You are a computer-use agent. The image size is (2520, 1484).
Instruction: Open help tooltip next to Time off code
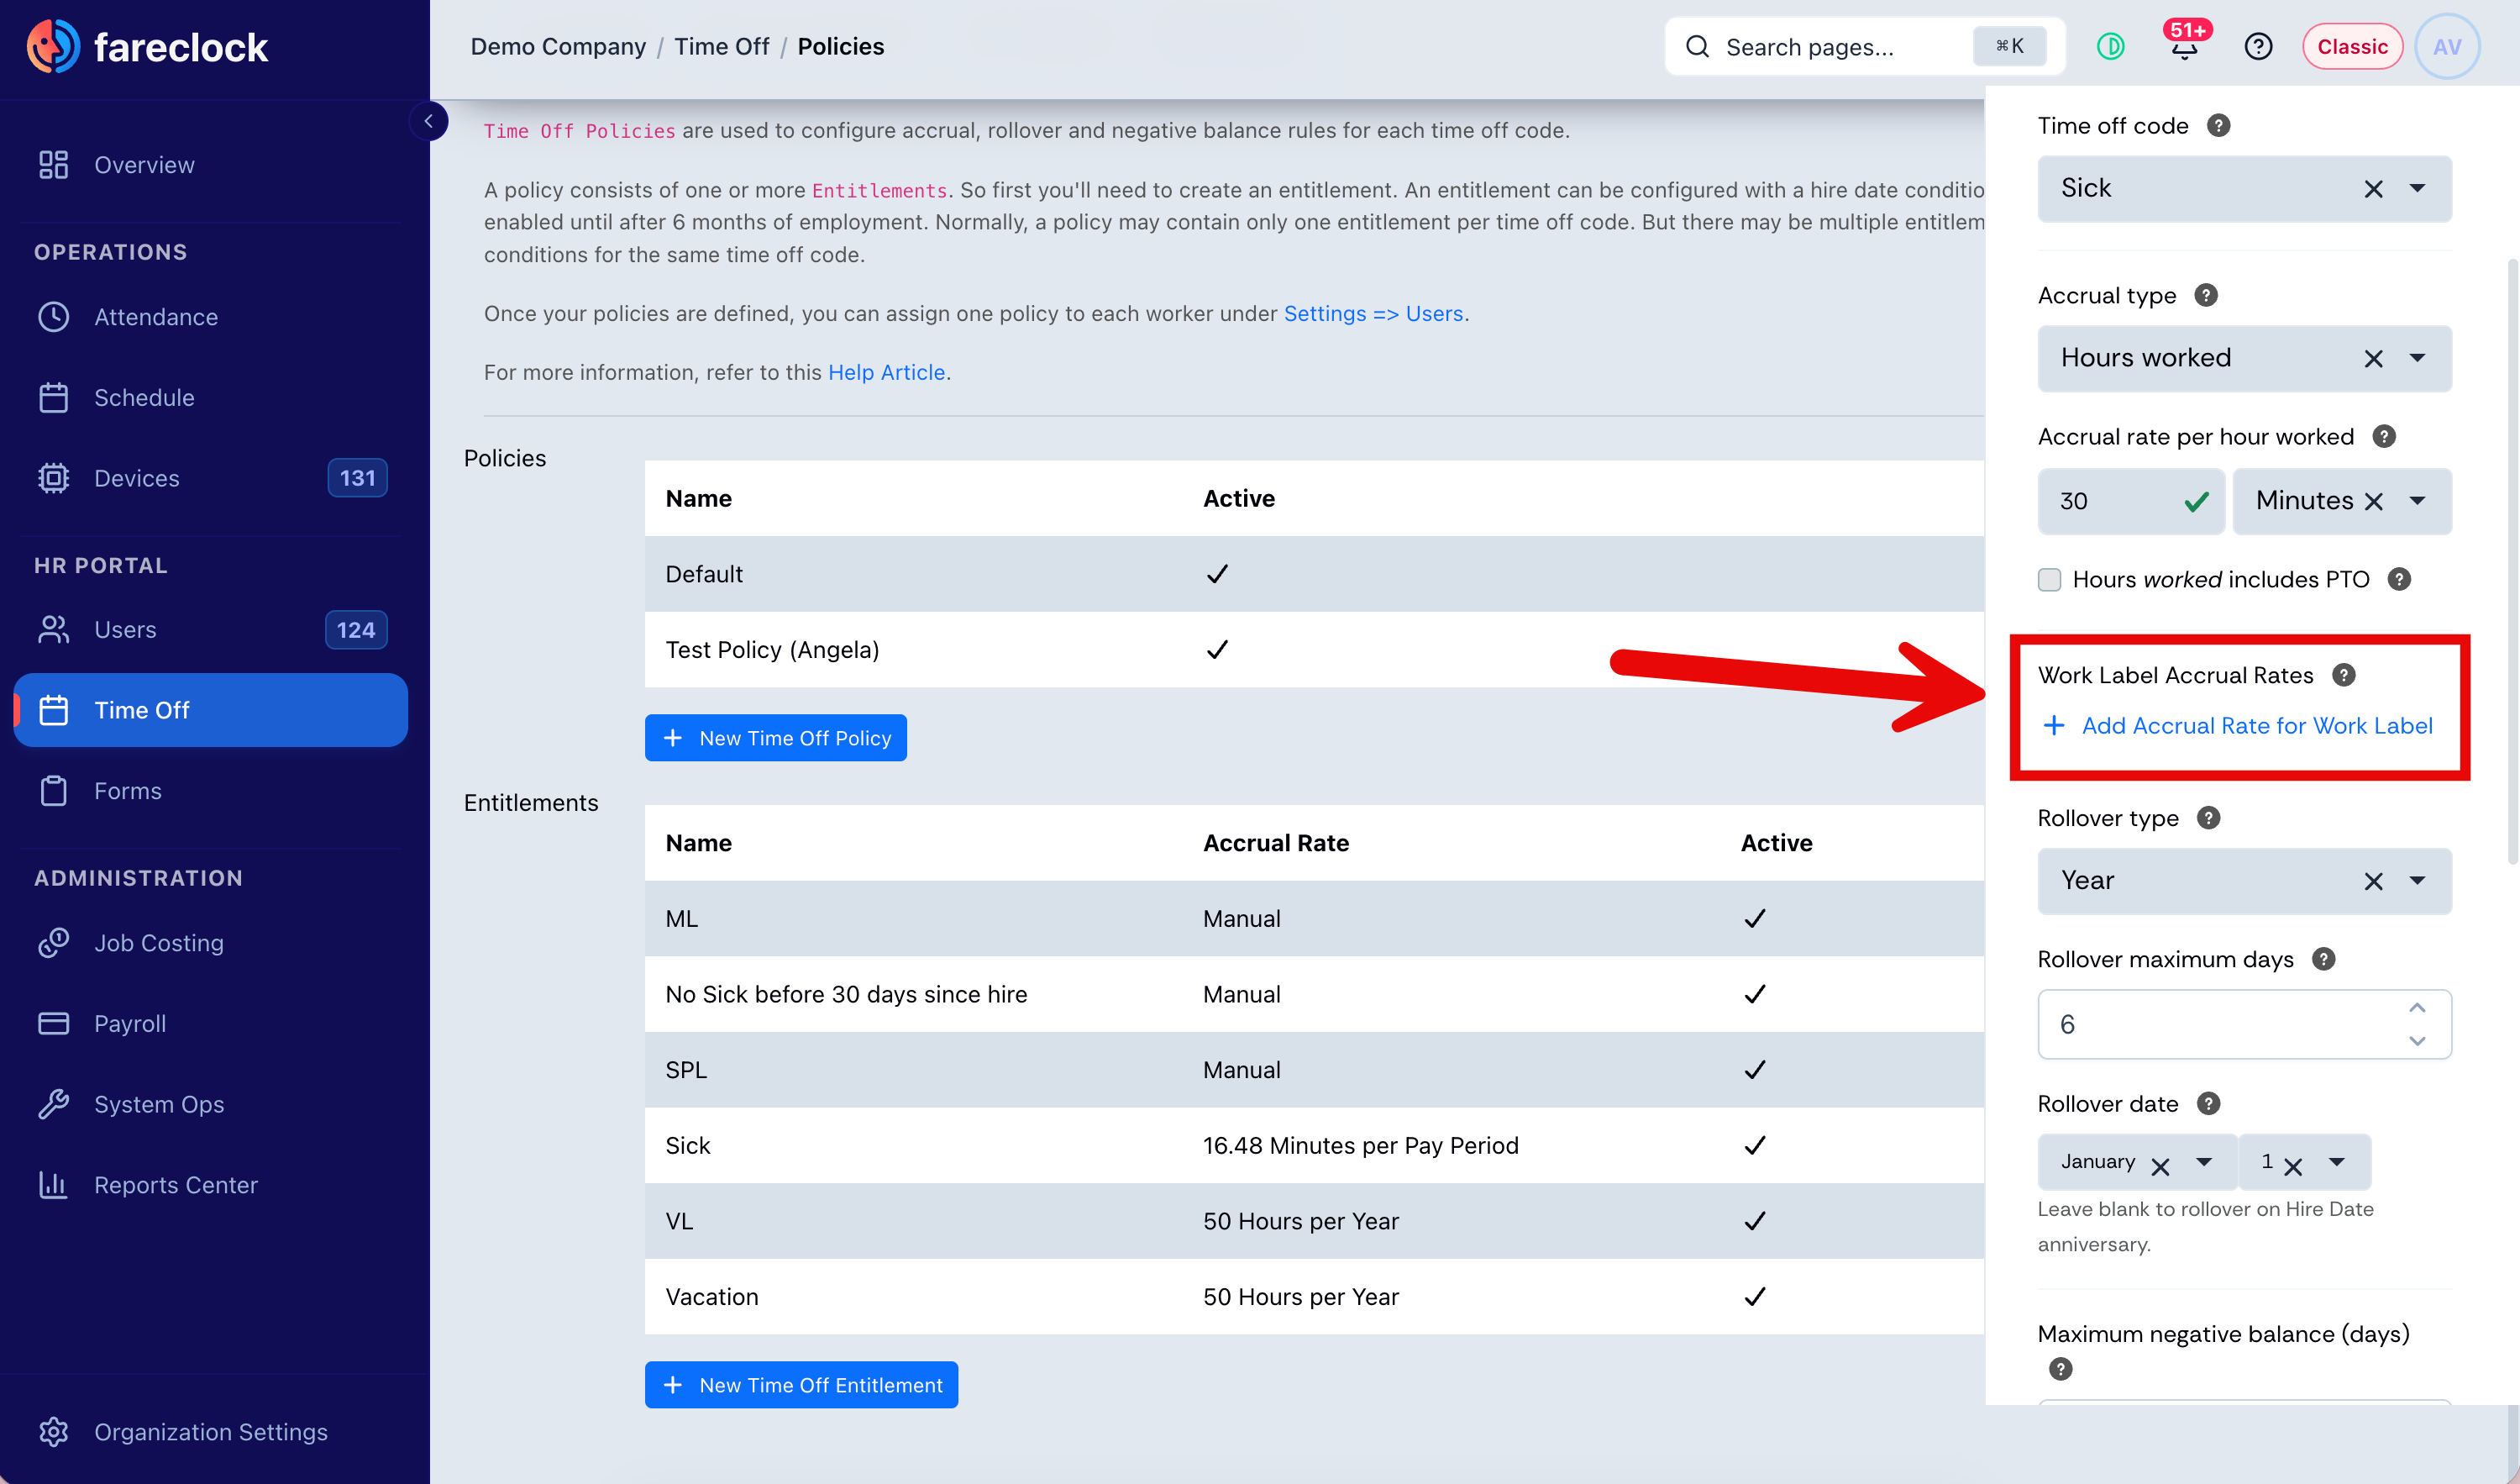pos(2218,126)
